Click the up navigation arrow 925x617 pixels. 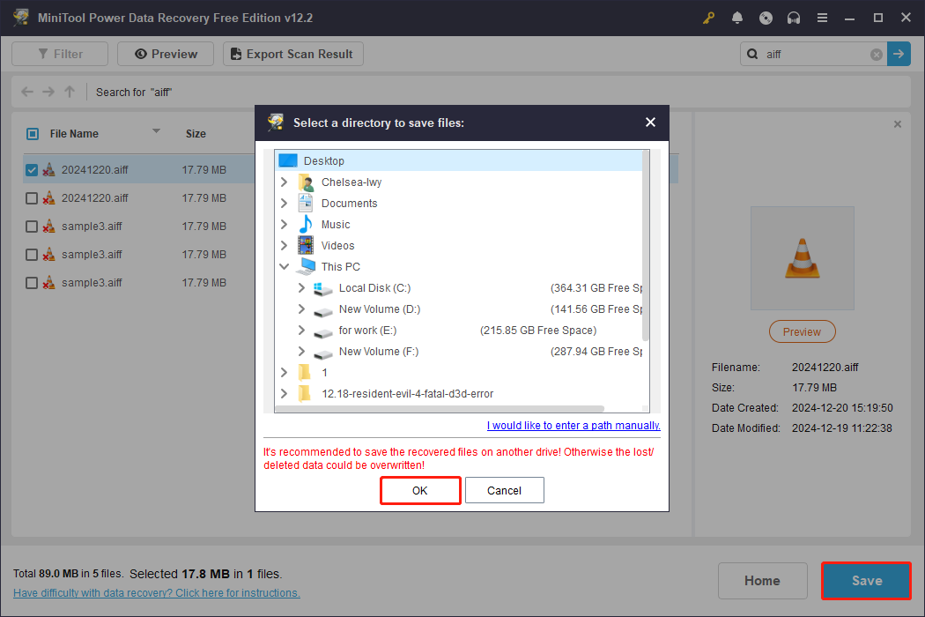click(70, 92)
